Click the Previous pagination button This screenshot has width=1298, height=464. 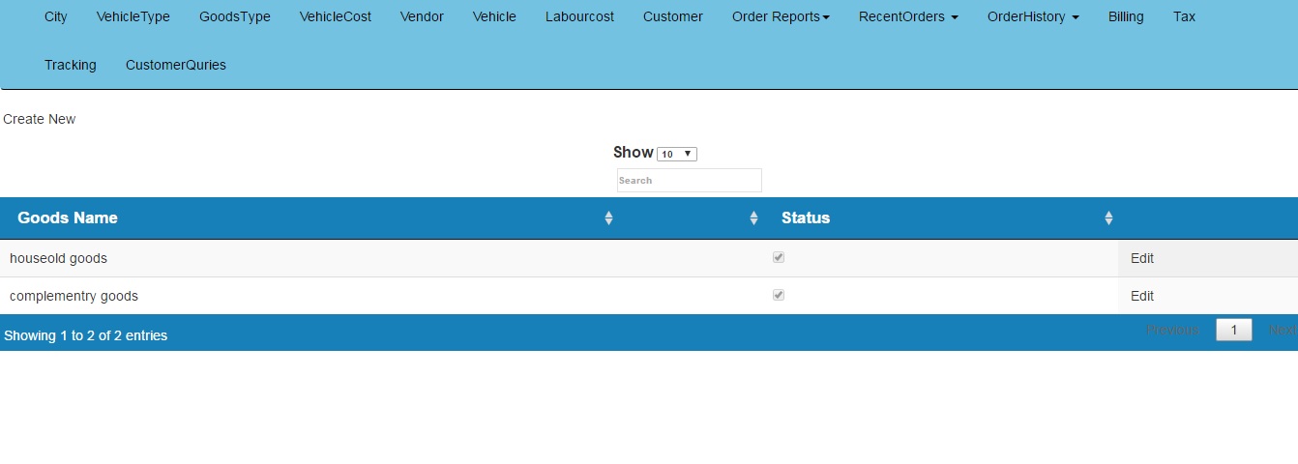tap(1172, 330)
